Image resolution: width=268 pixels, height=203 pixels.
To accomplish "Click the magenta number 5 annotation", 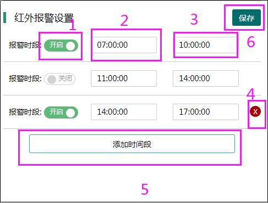I will tap(145, 189).
